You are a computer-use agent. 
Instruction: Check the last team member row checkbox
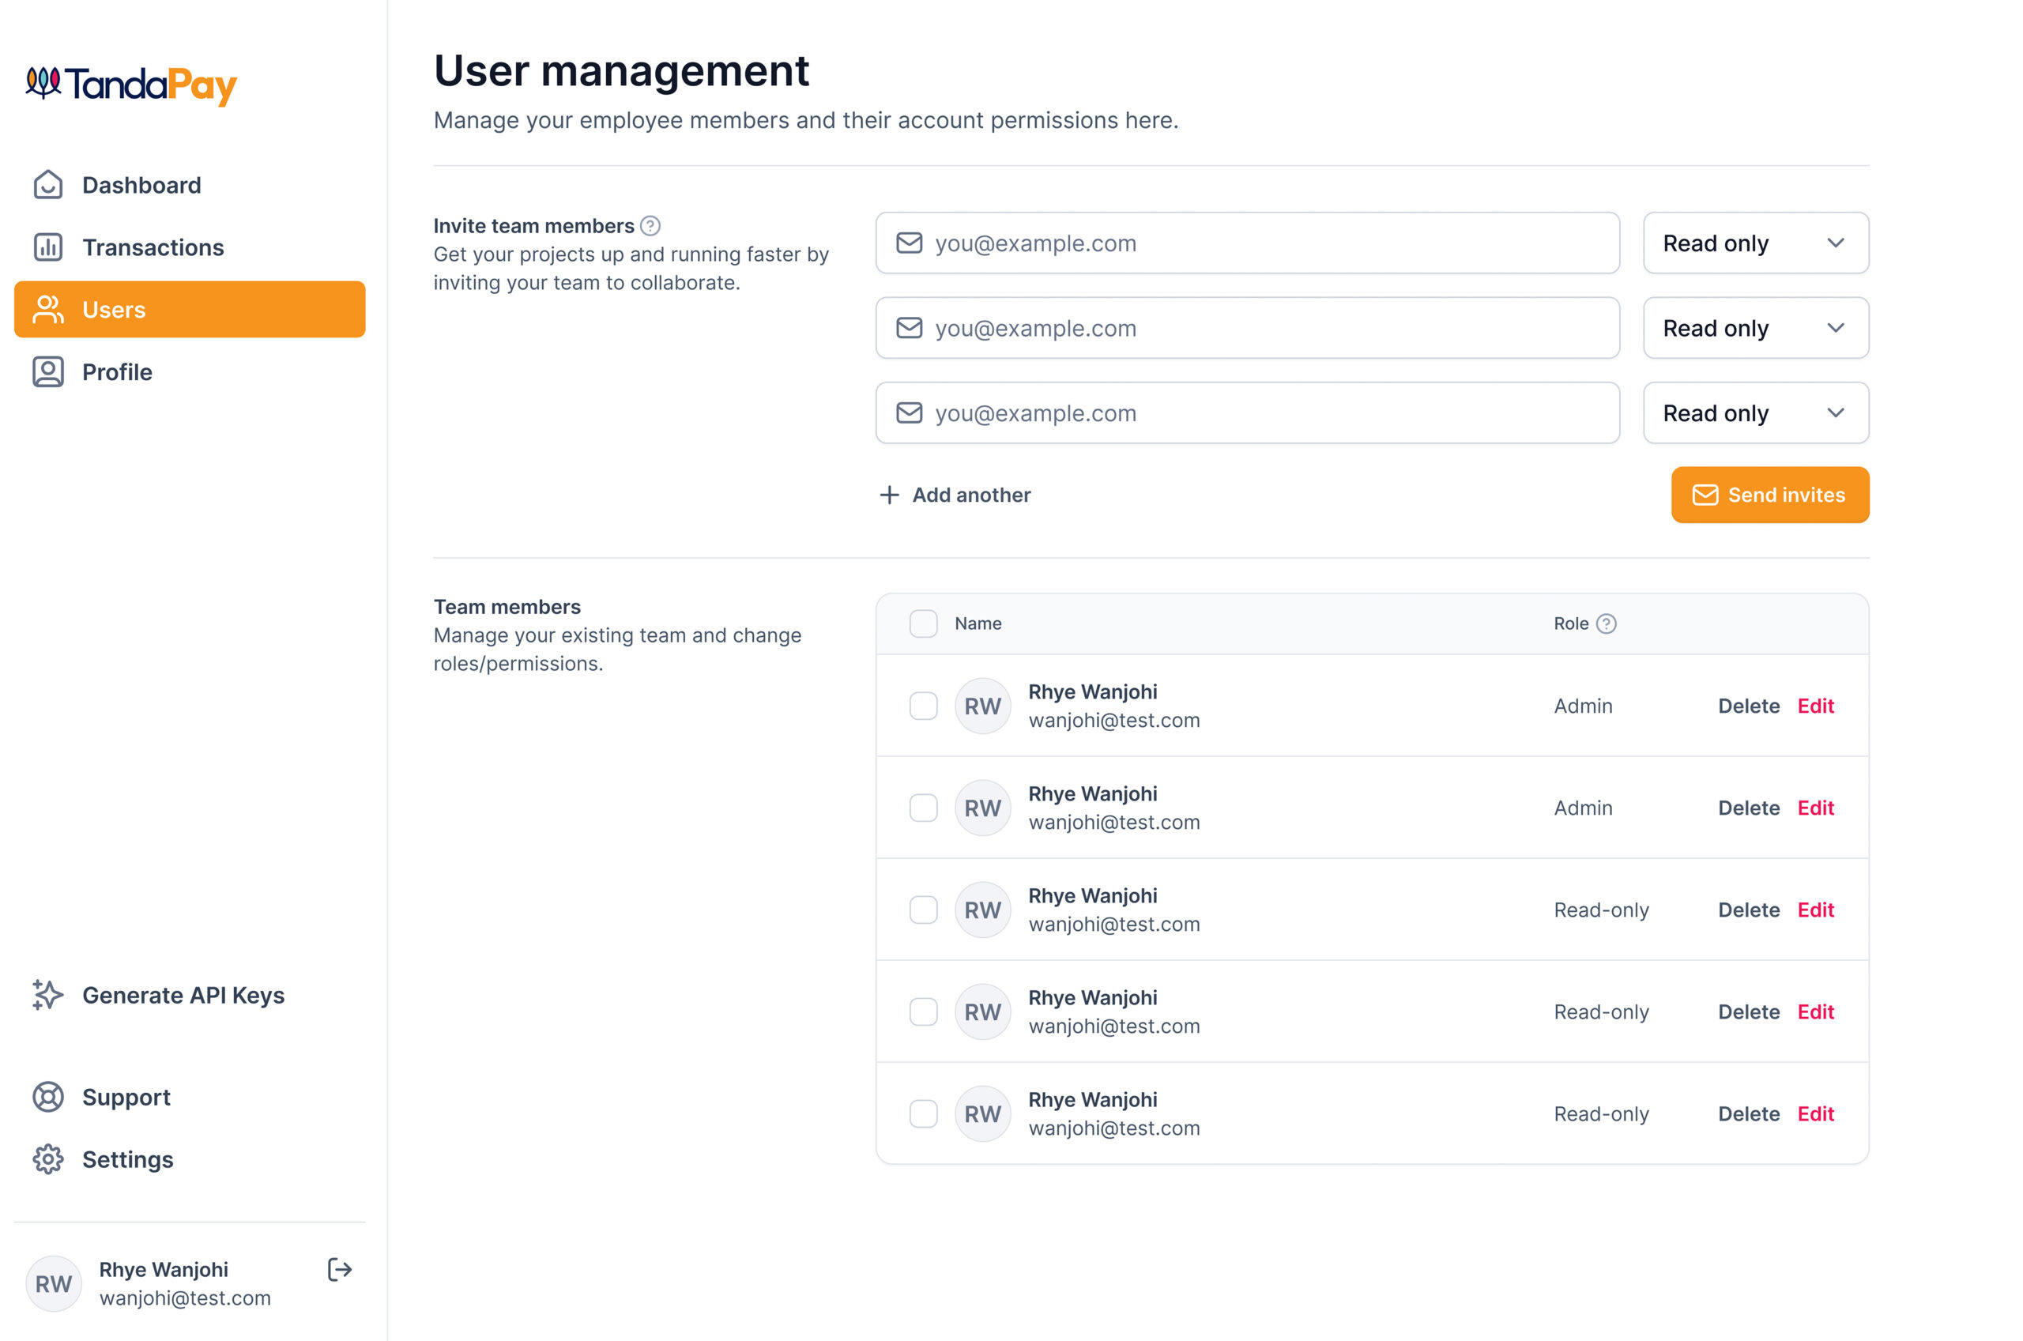922,1113
